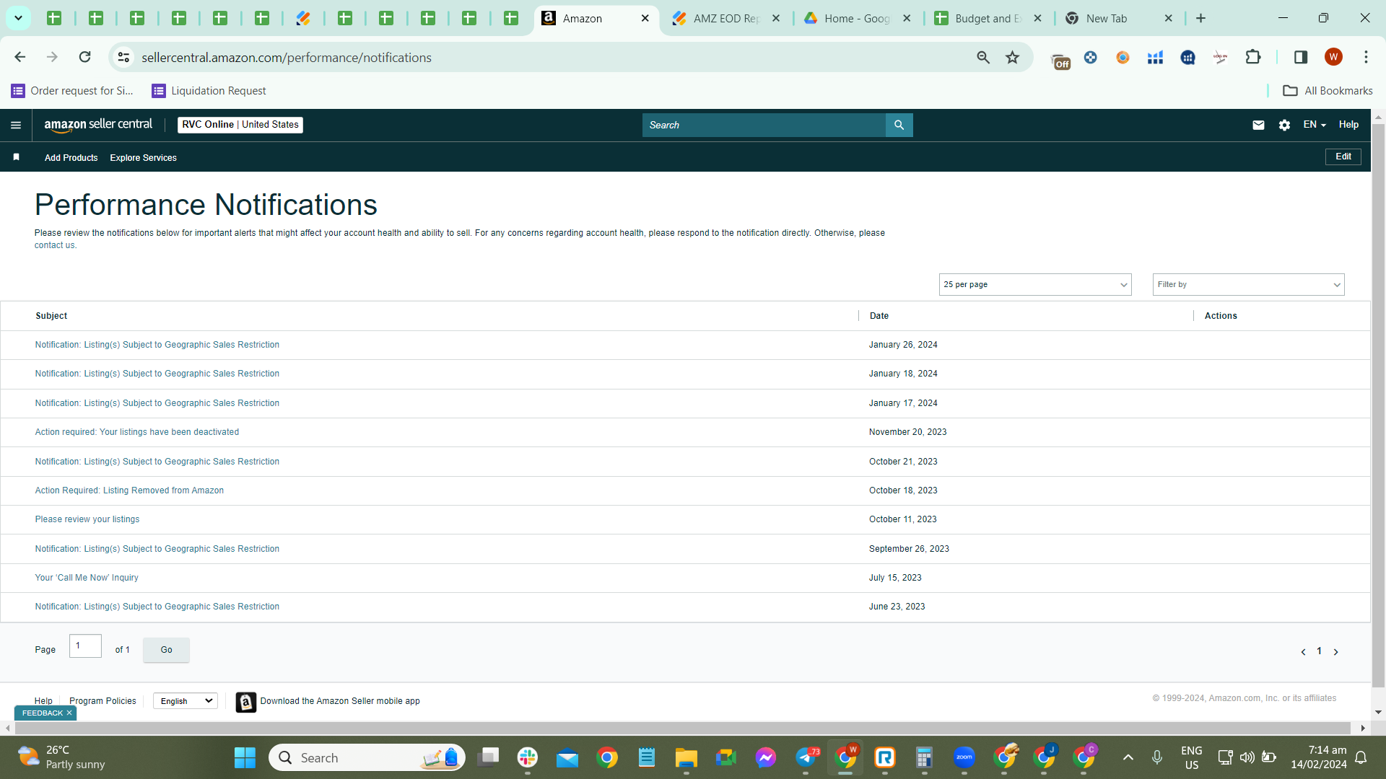Click the Seller Central search field
Screen dimensions: 1386x779
(764, 125)
